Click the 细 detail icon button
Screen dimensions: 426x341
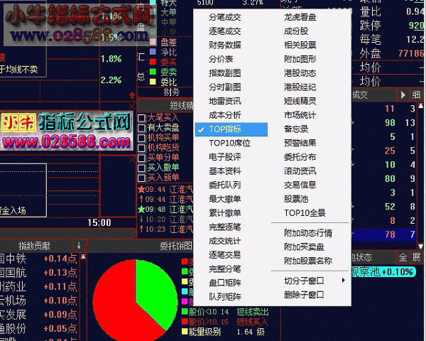(x=416, y=94)
